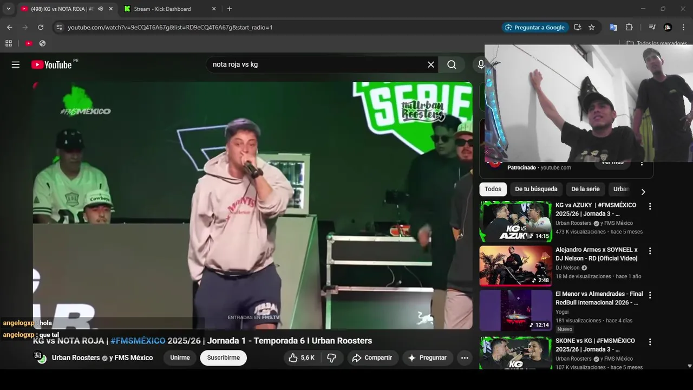Open Alejandro Armes x SOYNEEL thumbnail
This screenshot has height=390, width=693.
point(515,266)
